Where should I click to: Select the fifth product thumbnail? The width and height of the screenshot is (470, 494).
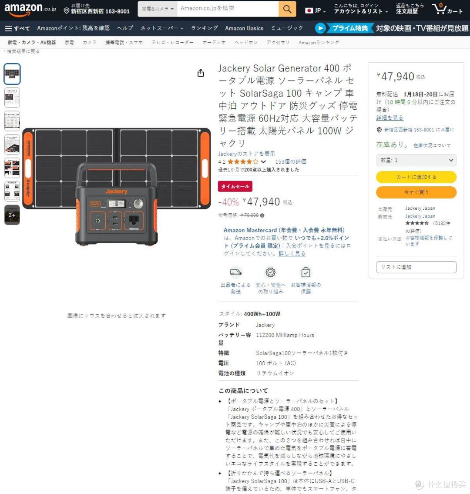(x=12, y=168)
